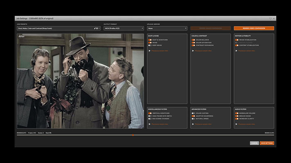Toggle Color Saturation switch
Image resolution: width=291 pixels, height=163 pixels.
(x=193, y=42)
